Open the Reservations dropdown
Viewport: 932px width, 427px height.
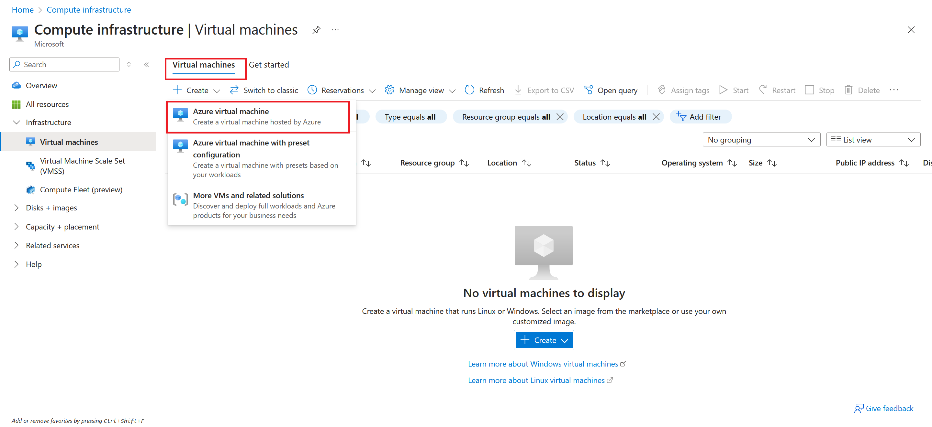tap(341, 90)
